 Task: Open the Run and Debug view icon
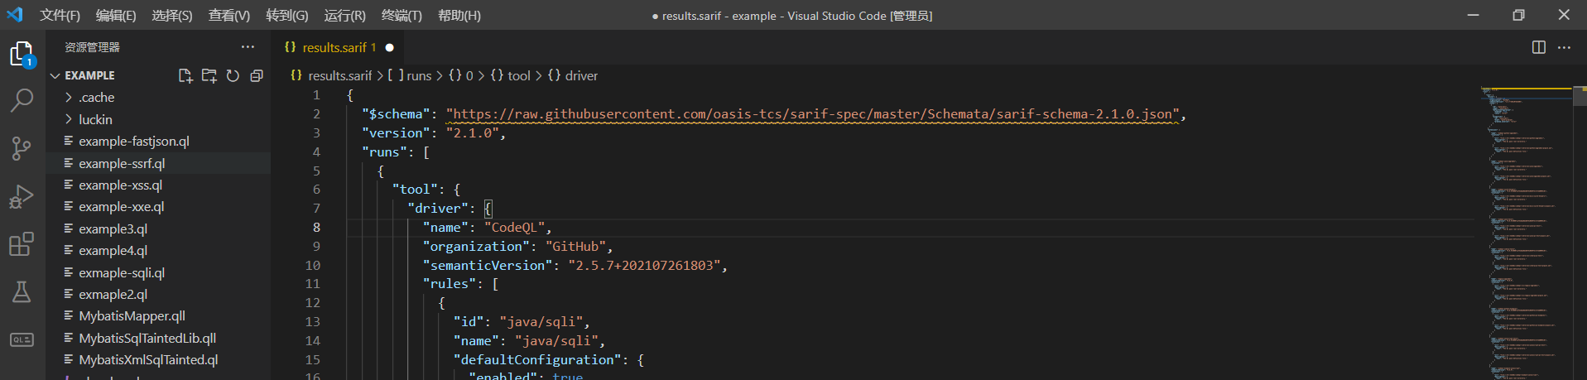22,196
